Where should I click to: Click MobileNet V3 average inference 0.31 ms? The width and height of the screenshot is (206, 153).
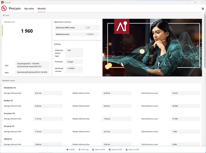click(x=48, y=93)
